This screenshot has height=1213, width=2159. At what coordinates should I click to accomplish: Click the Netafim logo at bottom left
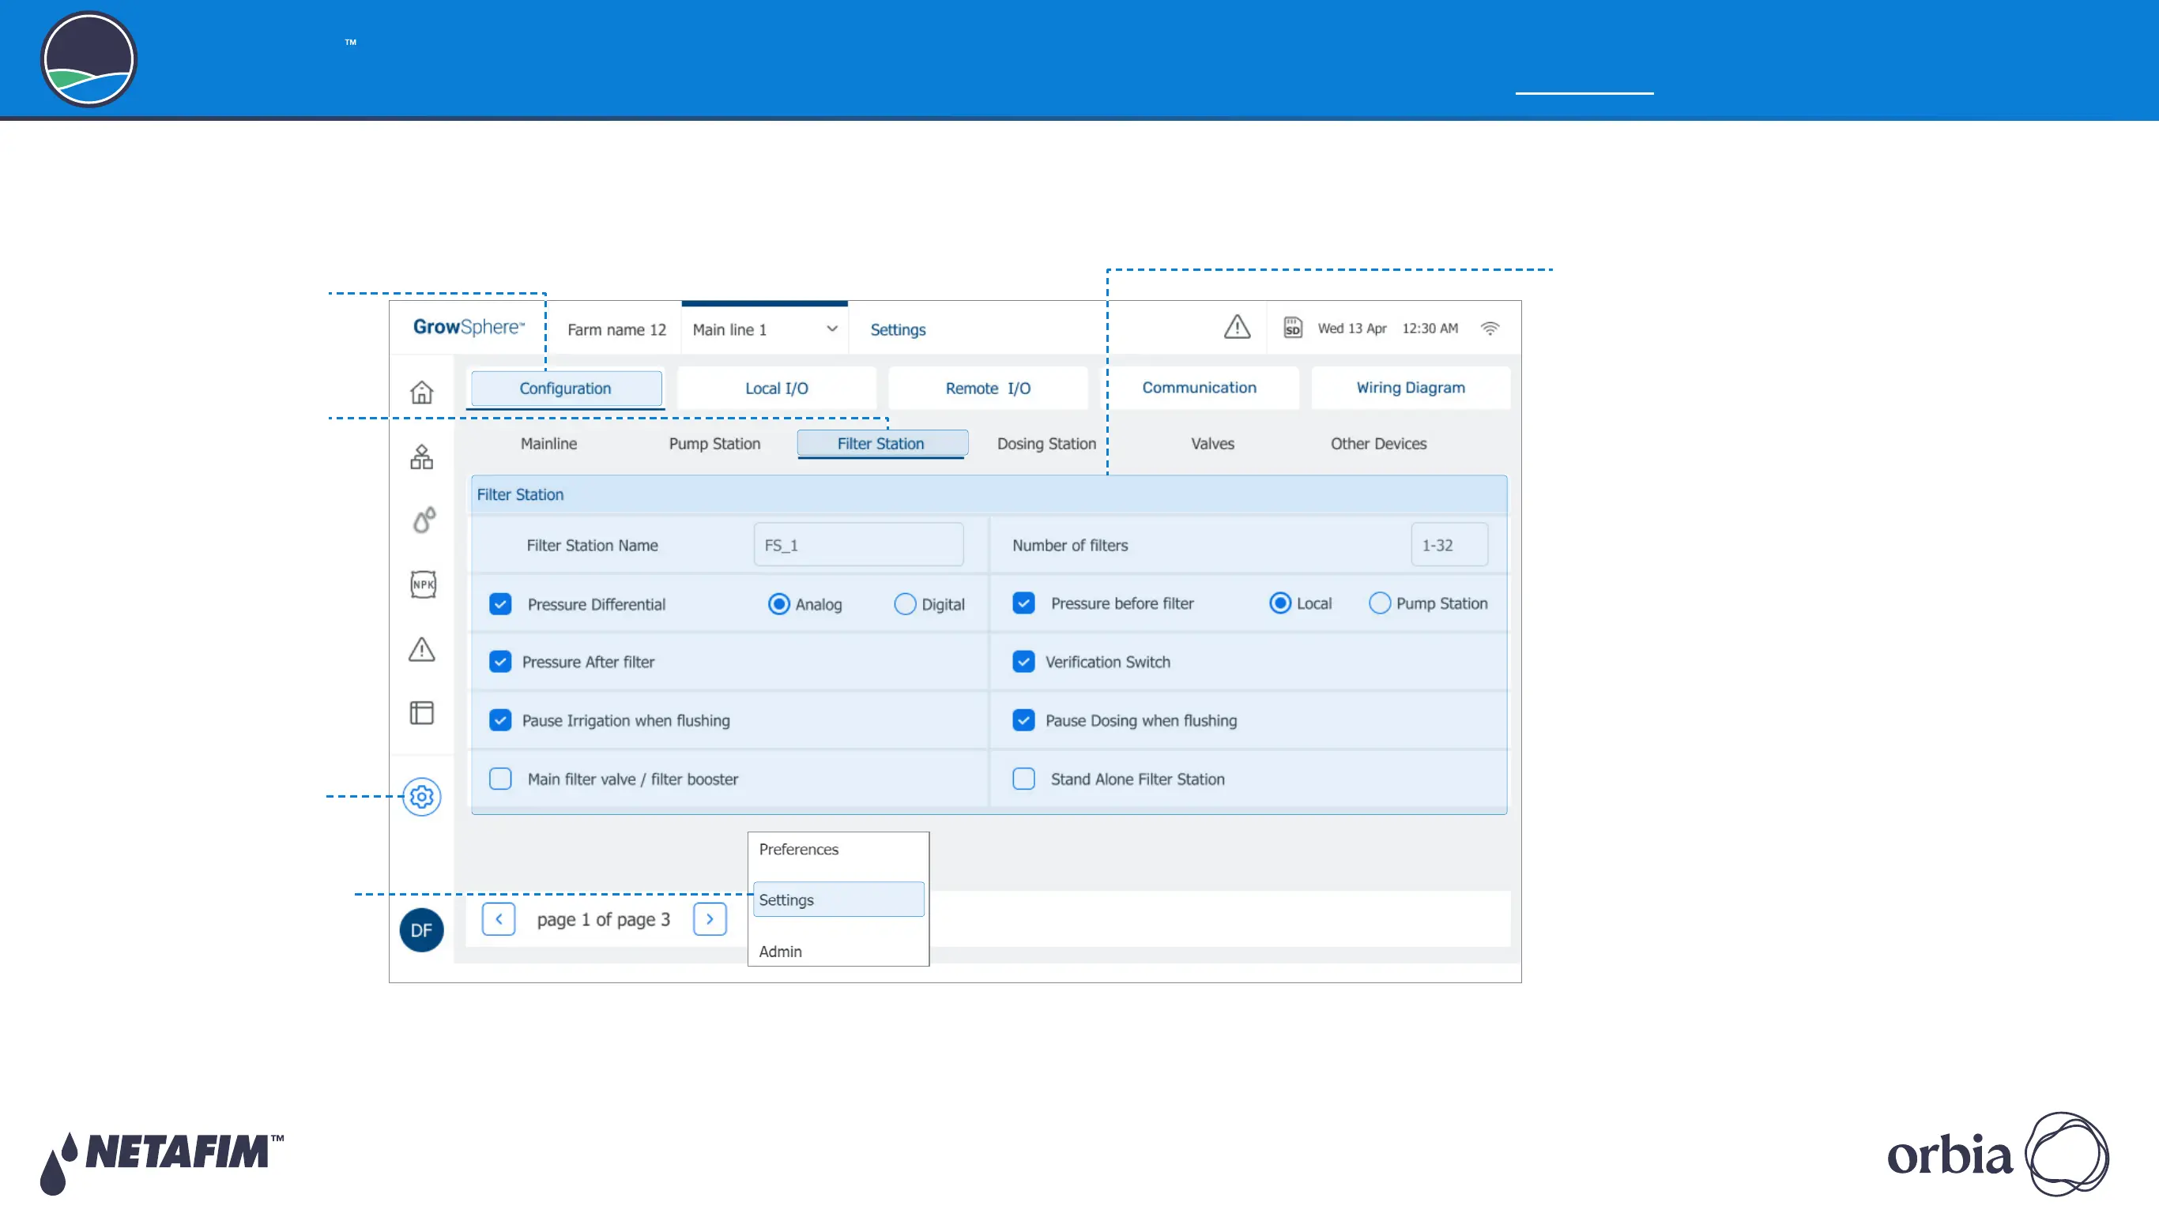tap(162, 1162)
